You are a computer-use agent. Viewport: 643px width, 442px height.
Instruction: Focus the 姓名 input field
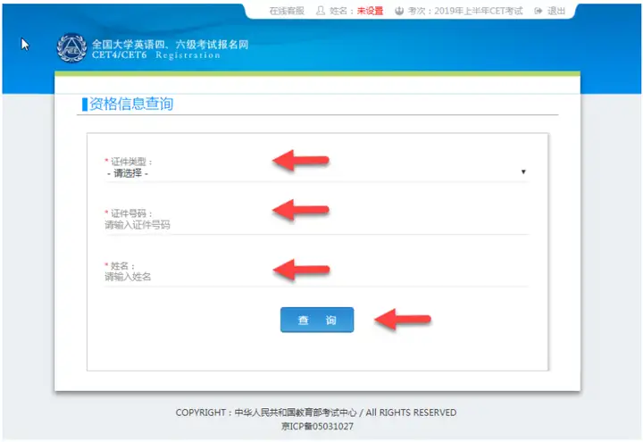(x=316, y=277)
